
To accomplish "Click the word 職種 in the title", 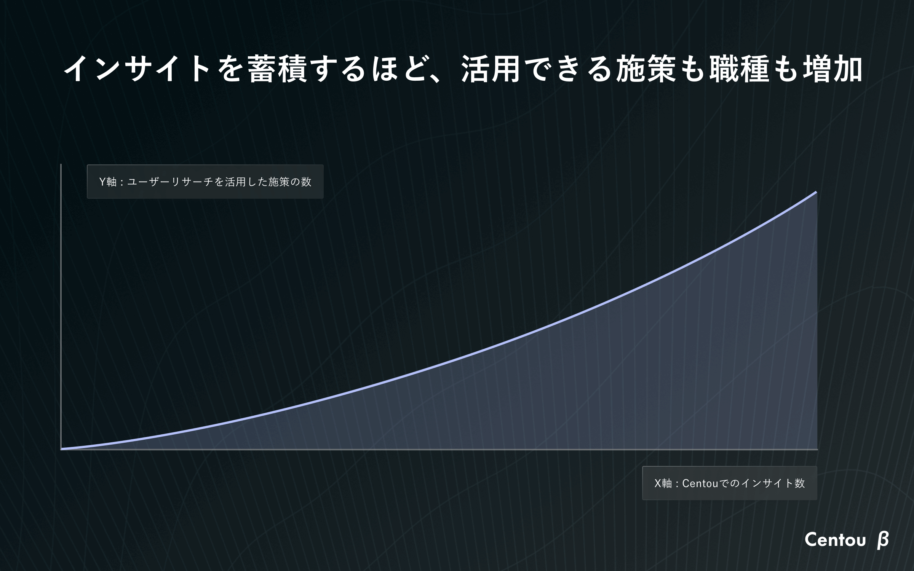I will (x=739, y=69).
